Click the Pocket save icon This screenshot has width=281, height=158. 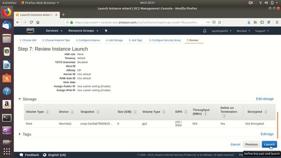coord(214,22)
